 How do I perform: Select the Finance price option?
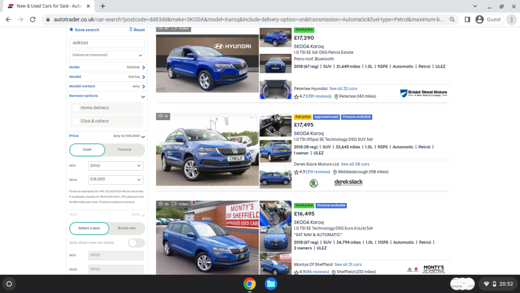(x=124, y=150)
